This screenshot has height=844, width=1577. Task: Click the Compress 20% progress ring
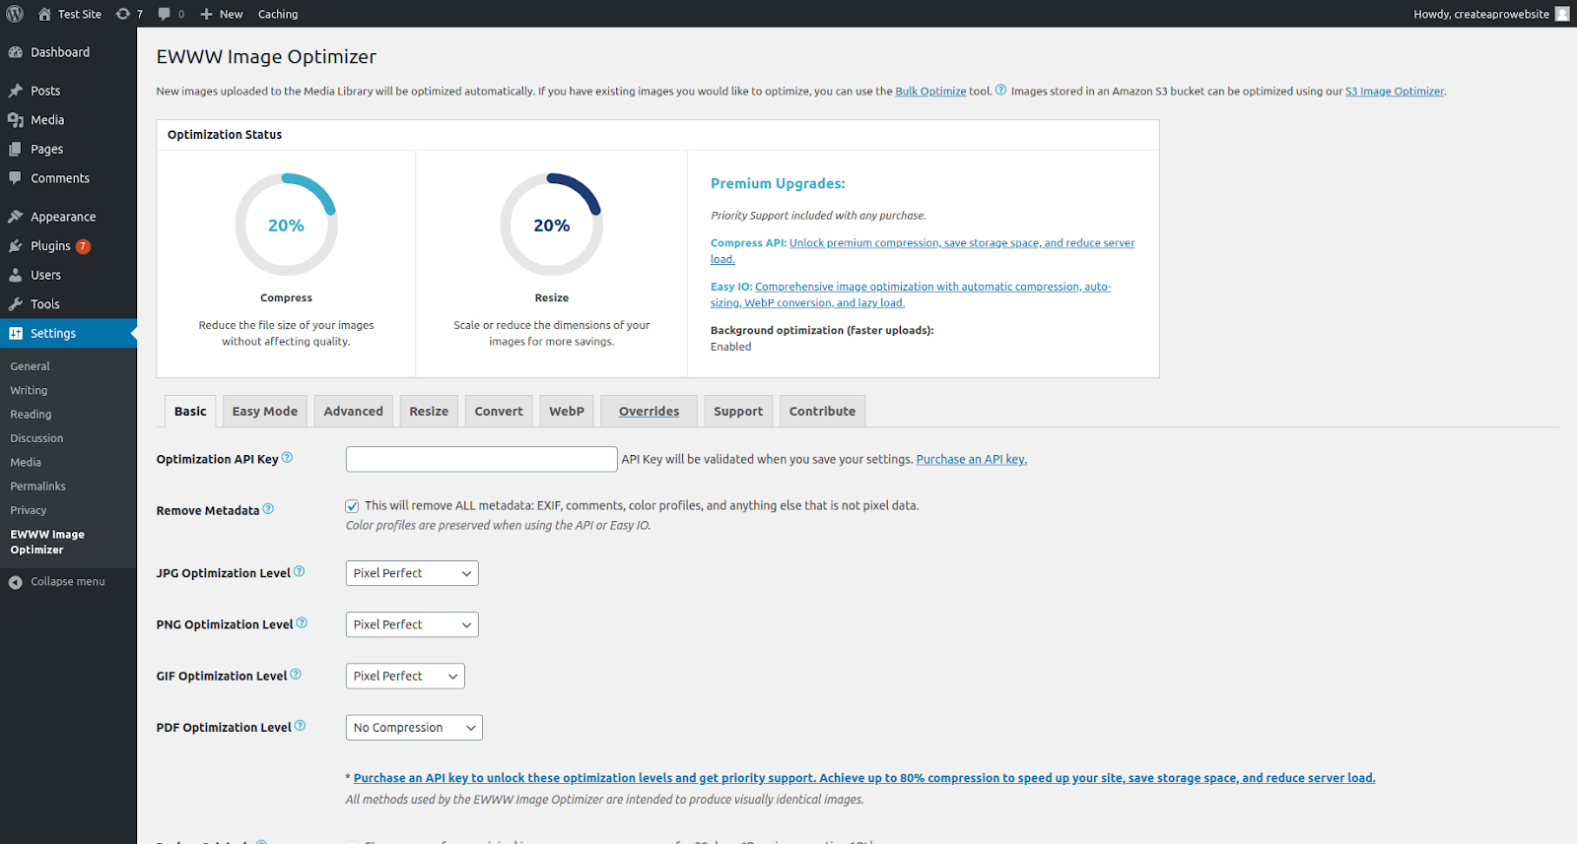[286, 225]
